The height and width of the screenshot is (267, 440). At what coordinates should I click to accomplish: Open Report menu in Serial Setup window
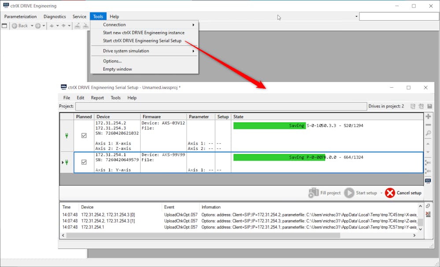point(97,98)
